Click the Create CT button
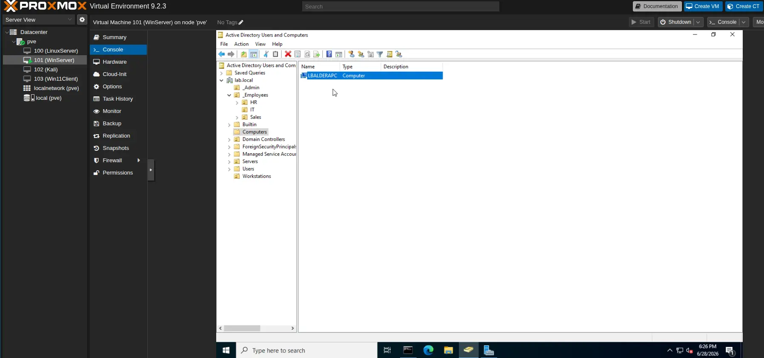The image size is (764, 358). pyautogui.click(x=744, y=6)
